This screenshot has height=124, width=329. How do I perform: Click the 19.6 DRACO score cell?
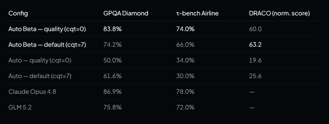pyautogui.click(x=255, y=60)
